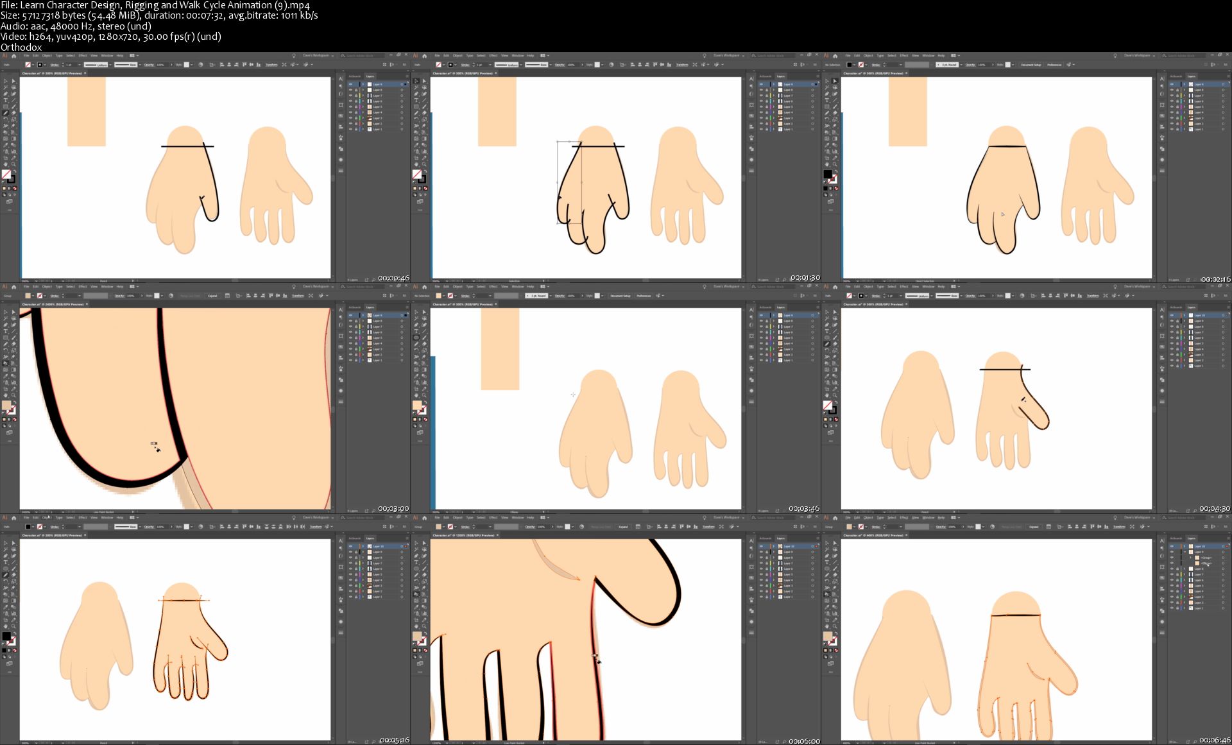
Task: Select the Pencil tool in the 00:00:46 frame
Action: [x=5, y=113]
